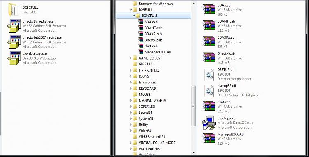Click the Browsers for Windows folder icon
The image size is (309, 157).
pyautogui.click(x=135, y=4)
